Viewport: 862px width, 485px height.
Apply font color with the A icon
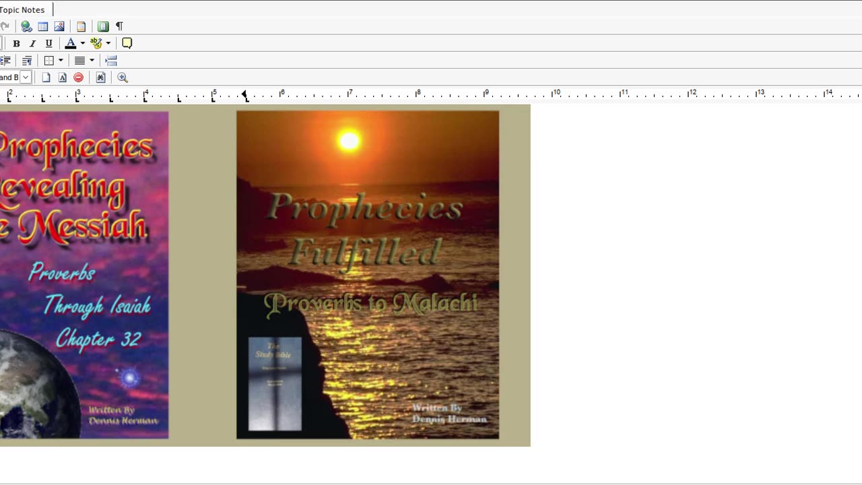pyautogui.click(x=71, y=43)
